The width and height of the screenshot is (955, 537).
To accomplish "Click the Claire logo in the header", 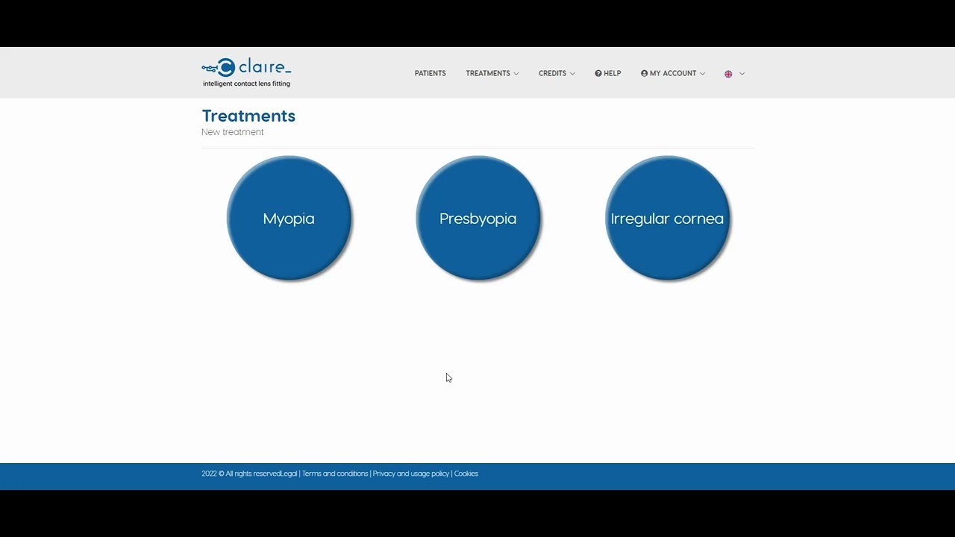I will (x=246, y=72).
